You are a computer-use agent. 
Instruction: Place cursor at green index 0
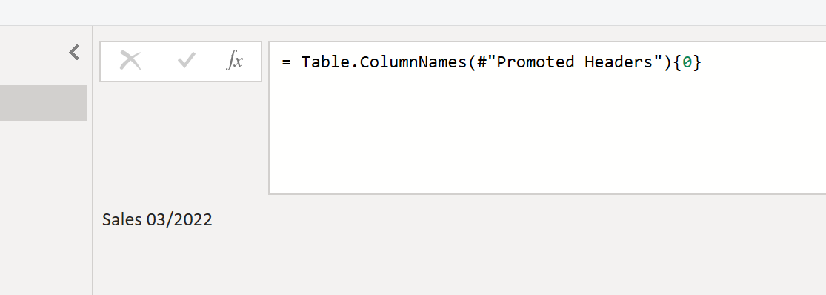pyautogui.click(x=687, y=62)
